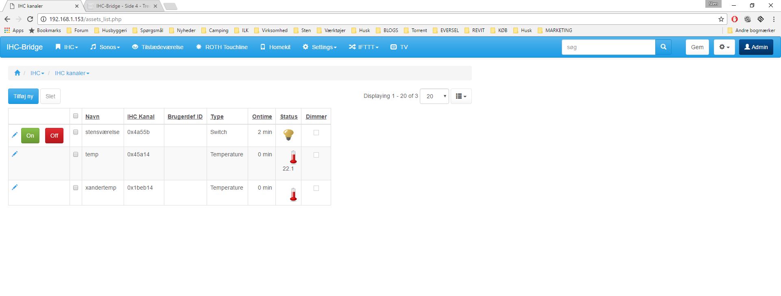Click the thermometer icon showing 22.1

click(293, 158)
